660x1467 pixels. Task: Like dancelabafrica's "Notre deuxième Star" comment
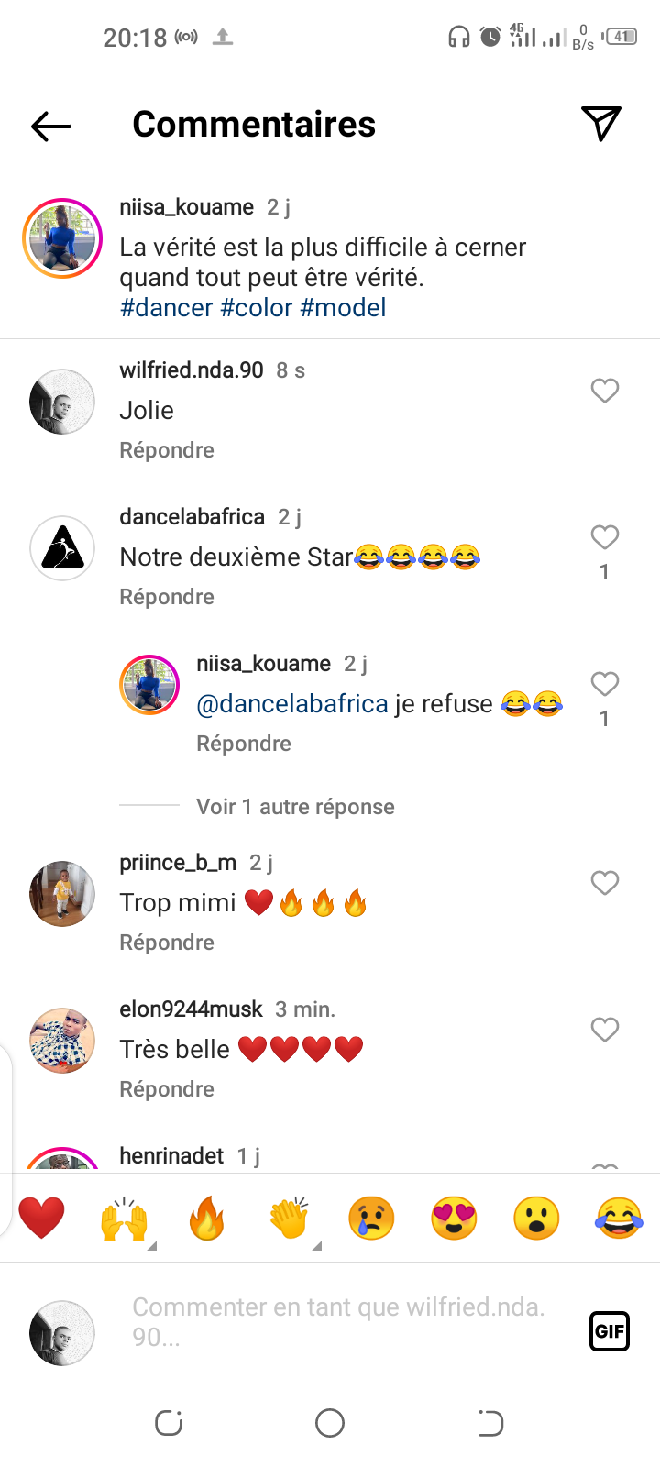click(604, 537)
